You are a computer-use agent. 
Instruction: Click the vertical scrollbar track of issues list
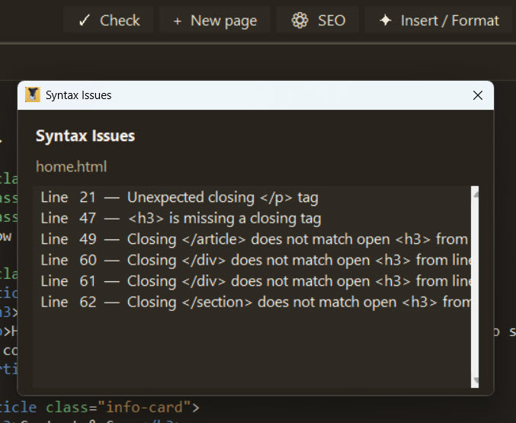pyautogui.click(x=475, y=287)
